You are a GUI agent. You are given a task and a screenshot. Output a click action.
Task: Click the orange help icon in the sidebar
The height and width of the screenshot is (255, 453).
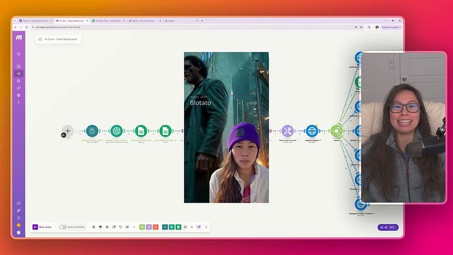19,225
